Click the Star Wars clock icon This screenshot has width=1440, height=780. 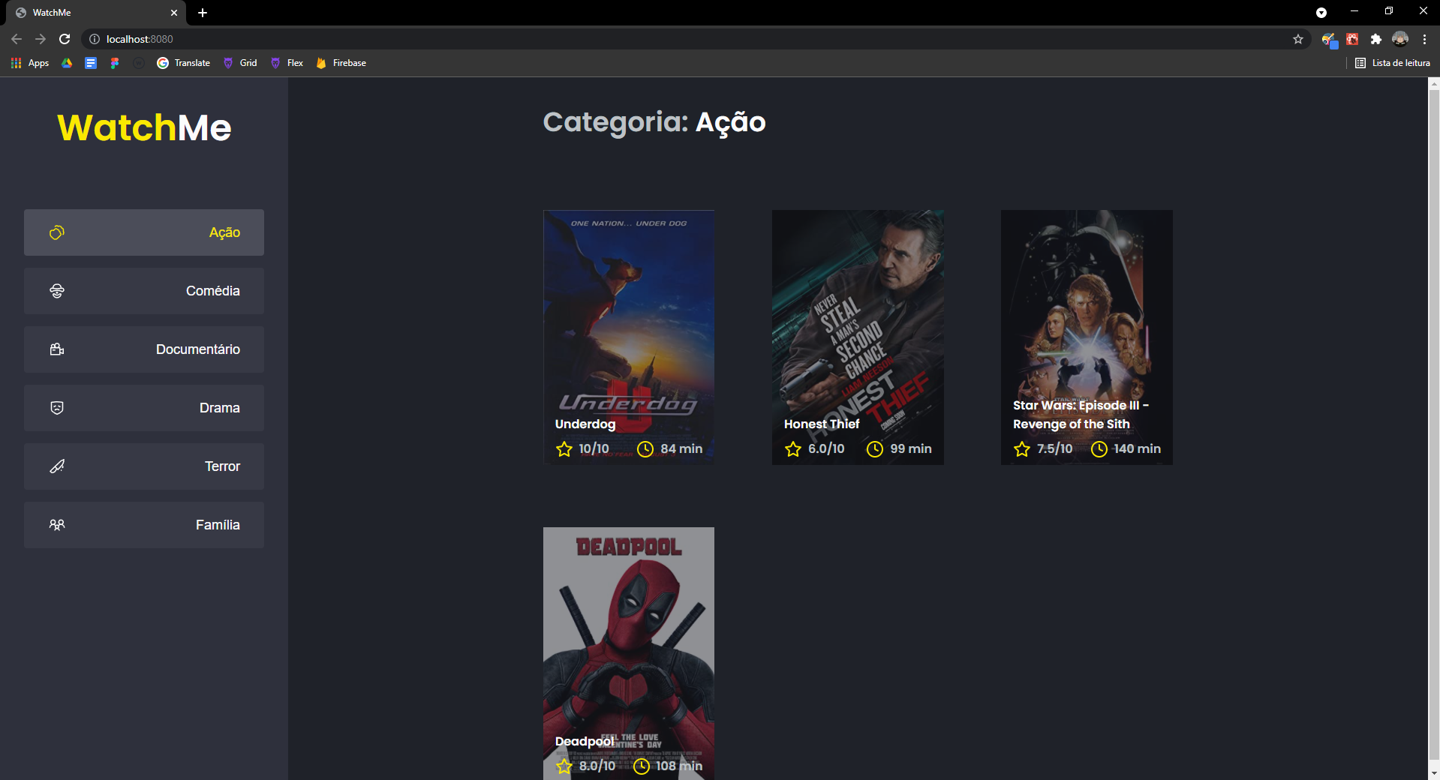pyautogui.click(x=1099, y=448)
